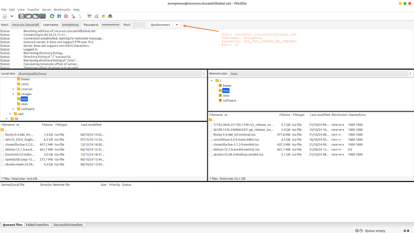Image resolution: width=414 pixels, height=233 pixels.
Task: Click the Port input field
Action: [139, 25]
